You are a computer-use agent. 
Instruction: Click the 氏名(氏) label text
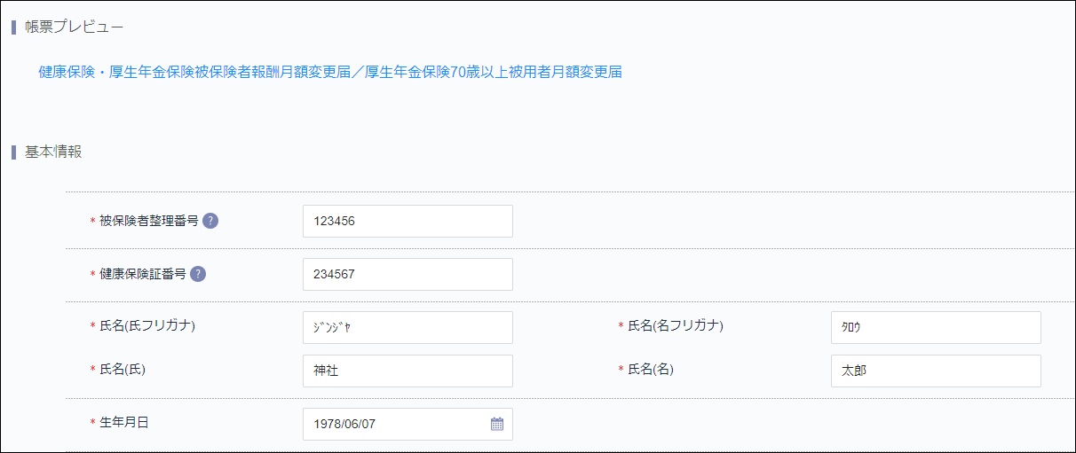pos(123,370)
